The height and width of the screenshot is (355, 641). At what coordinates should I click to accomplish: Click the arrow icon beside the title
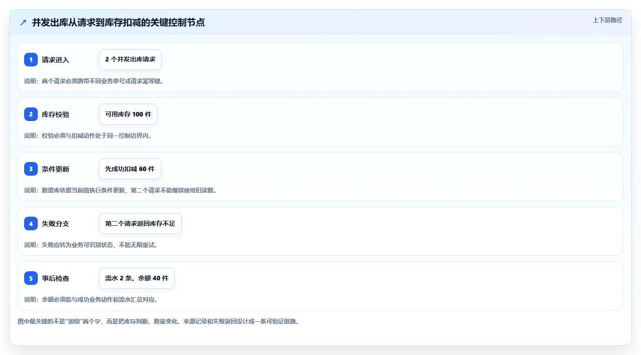tap(23, 22)
